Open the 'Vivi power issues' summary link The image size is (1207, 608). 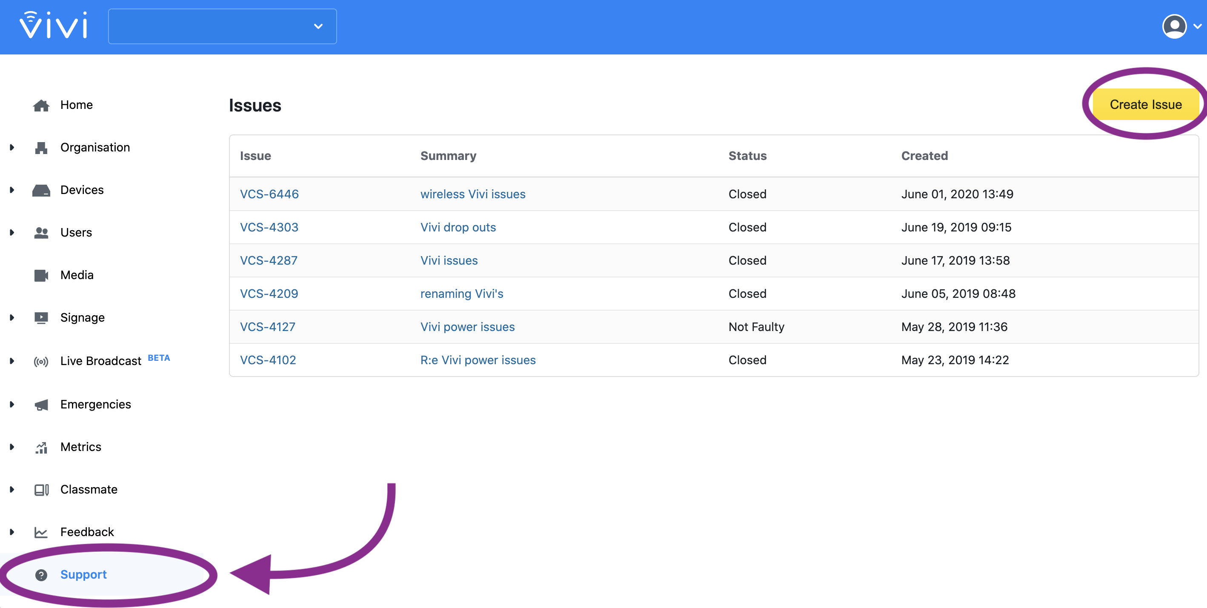click(467, 327)
